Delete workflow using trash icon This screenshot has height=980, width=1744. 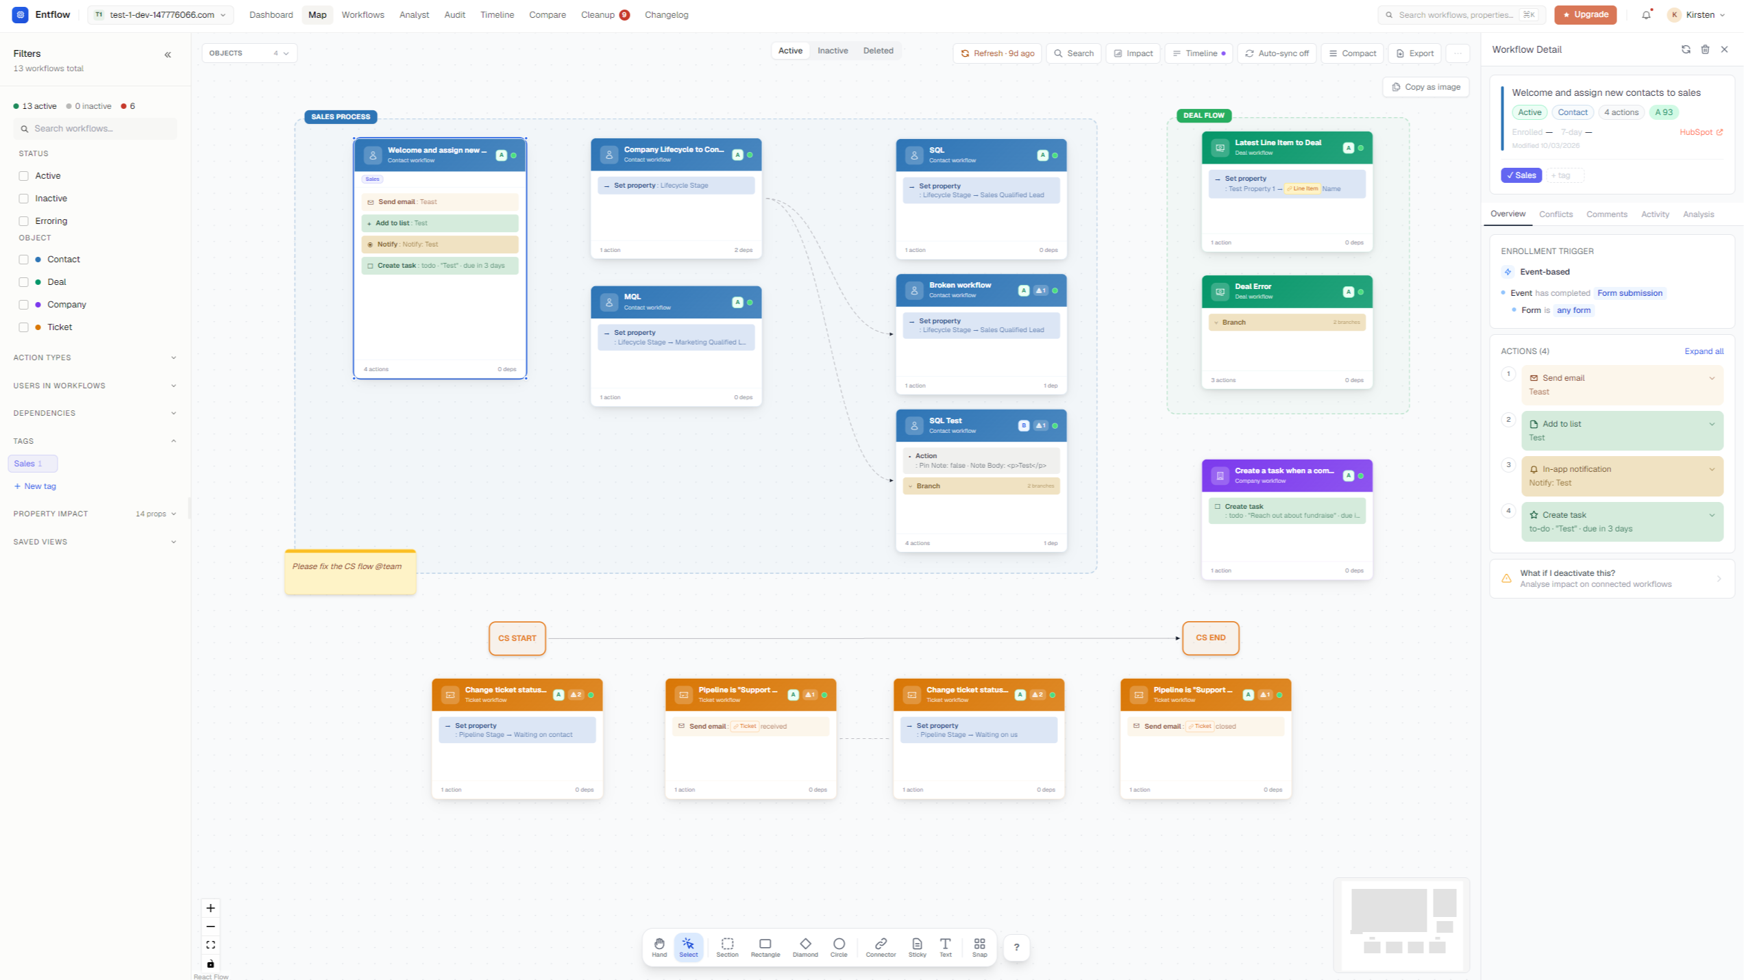point(1705,49)
